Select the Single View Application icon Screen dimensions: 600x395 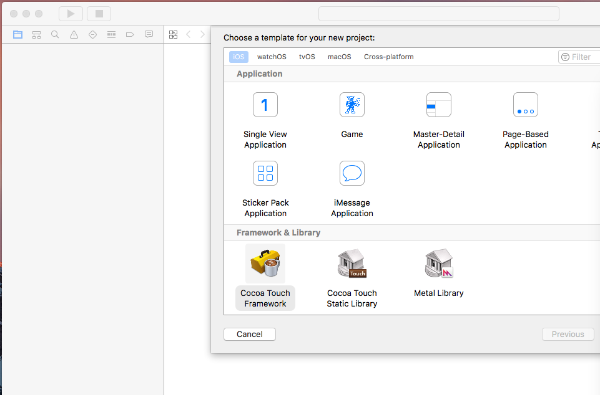[x=265, y=105]
